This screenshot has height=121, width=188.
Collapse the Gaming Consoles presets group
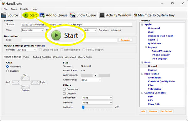tap(142, 93)
